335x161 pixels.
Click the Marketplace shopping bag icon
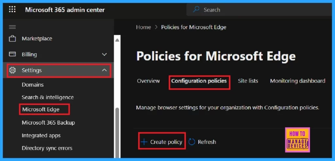click(12, 39)
